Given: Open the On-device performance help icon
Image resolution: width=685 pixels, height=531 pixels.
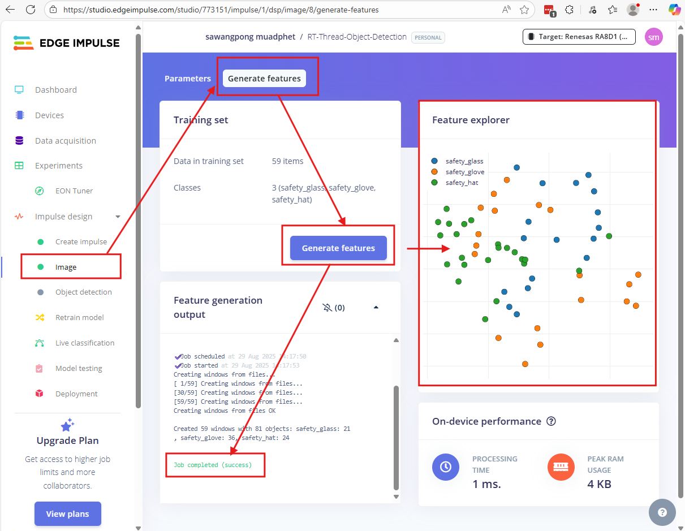Looking at the screenshot, I should click(552, 421).
